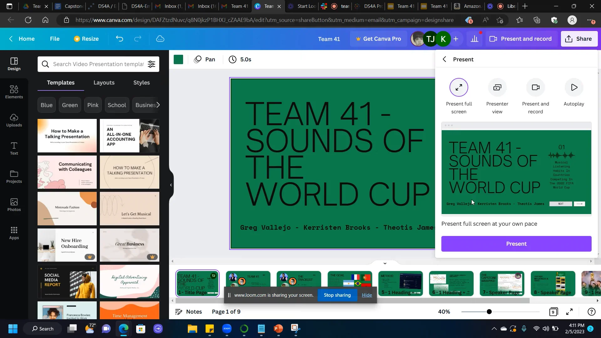Click Stop sharing button
This screenshot has height=338, width=601.
tap(337, 295)
